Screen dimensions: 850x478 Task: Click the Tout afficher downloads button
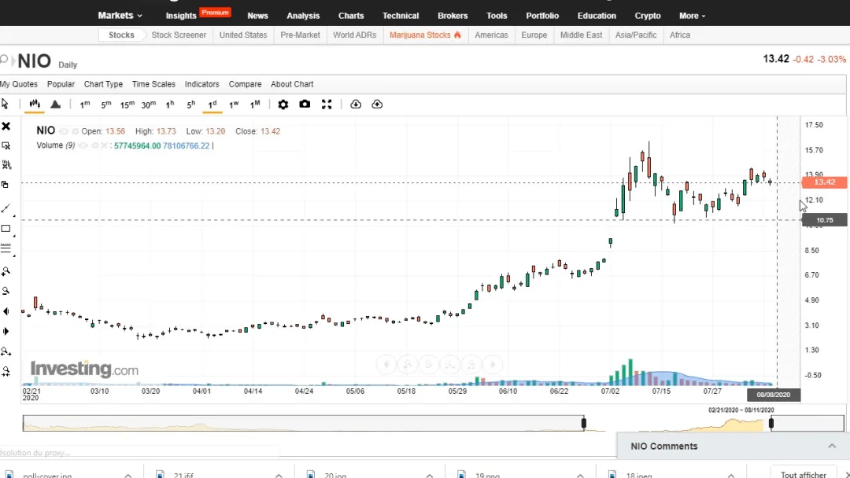pos(803,474)
